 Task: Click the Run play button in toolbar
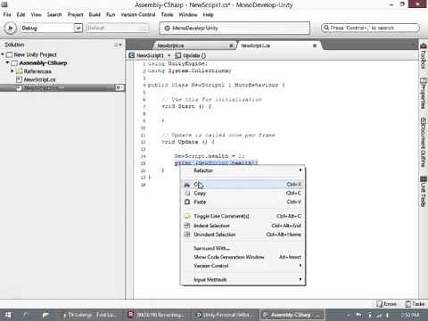pyautogui.click(x=11, y=29)
